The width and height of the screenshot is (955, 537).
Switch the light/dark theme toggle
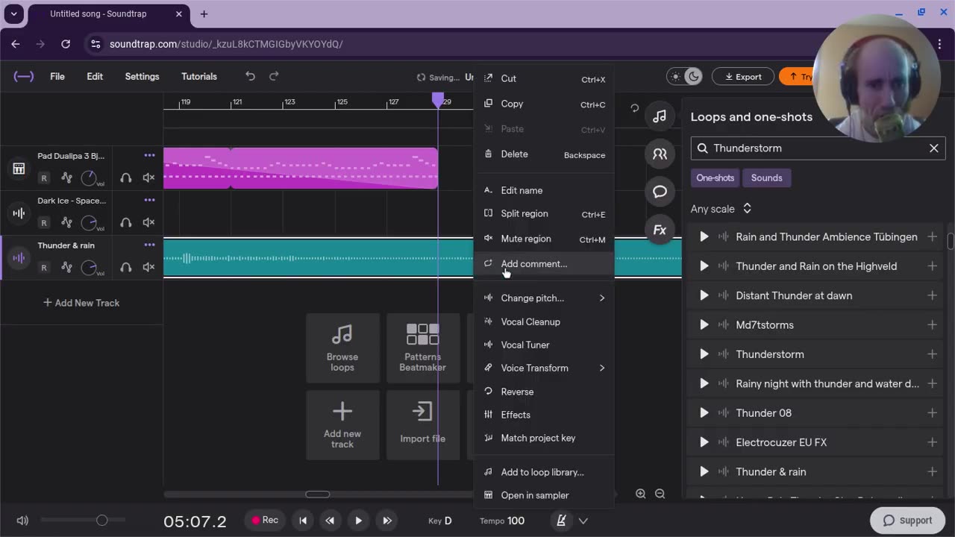click(x=685, y=76)
